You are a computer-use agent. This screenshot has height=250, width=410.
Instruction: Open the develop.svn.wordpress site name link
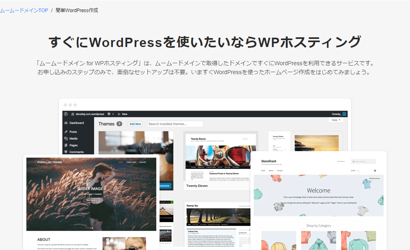(x=90, y=114)
